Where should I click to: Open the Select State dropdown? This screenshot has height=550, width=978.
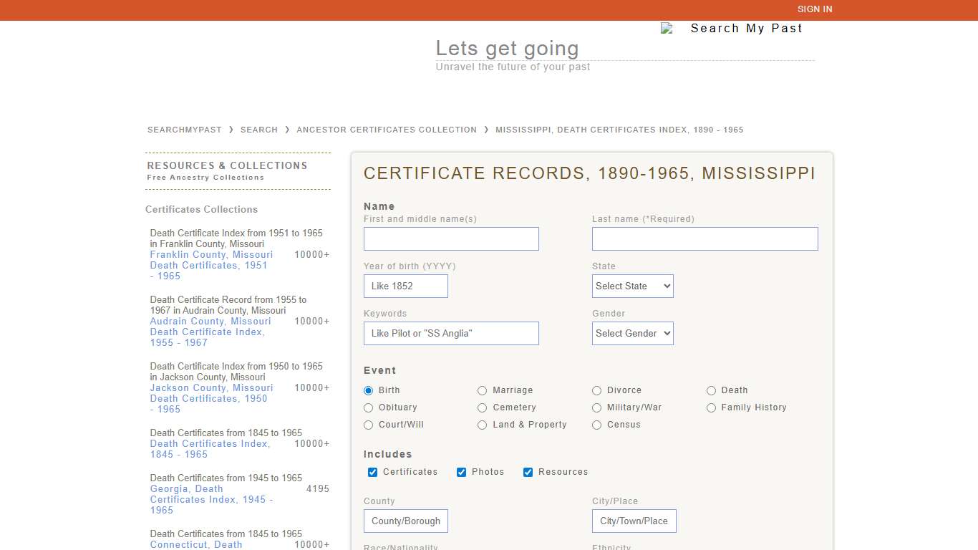632,286
